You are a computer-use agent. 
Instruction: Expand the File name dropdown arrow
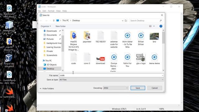coord(163,75)
